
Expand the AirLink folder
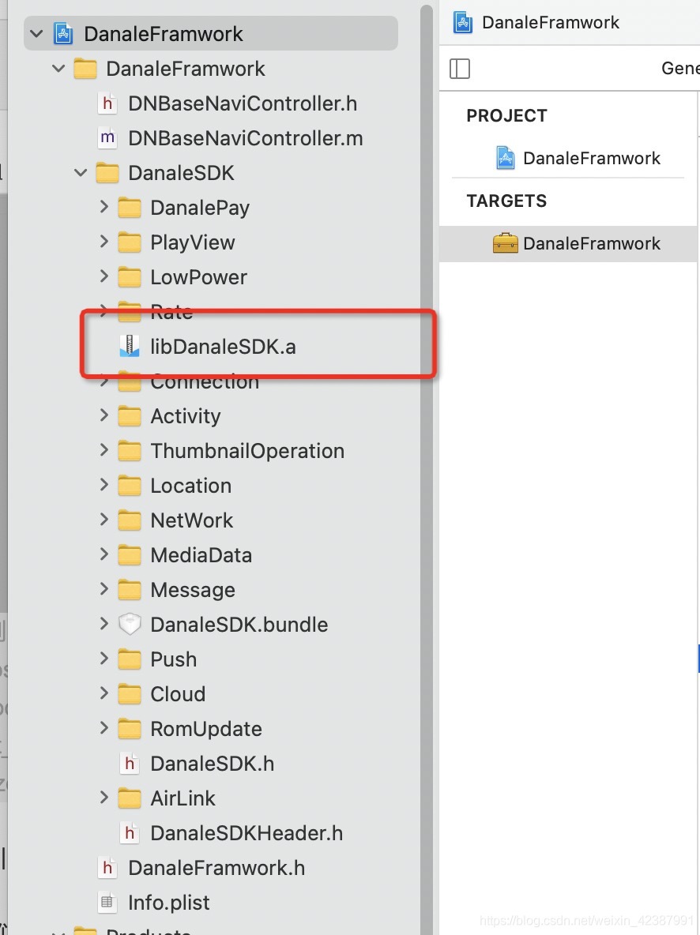pos(103,798)
